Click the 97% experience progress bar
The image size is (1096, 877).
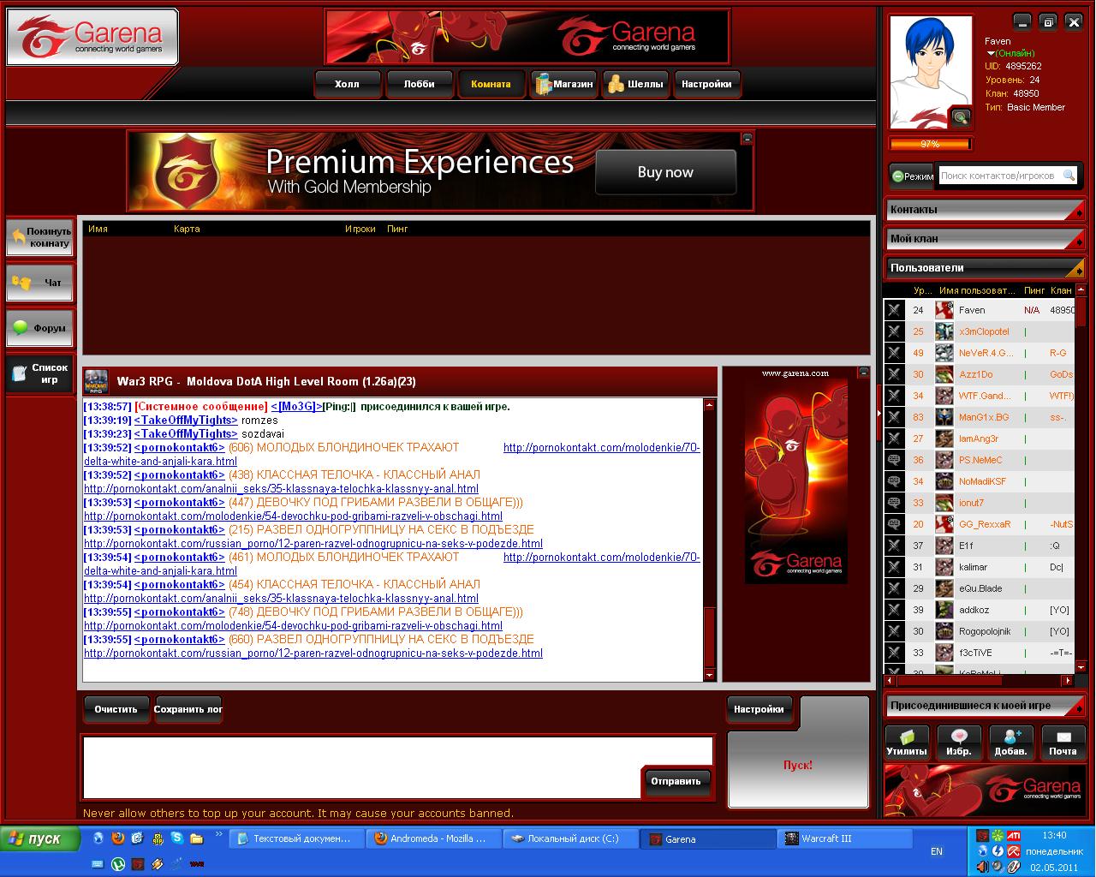930,144
